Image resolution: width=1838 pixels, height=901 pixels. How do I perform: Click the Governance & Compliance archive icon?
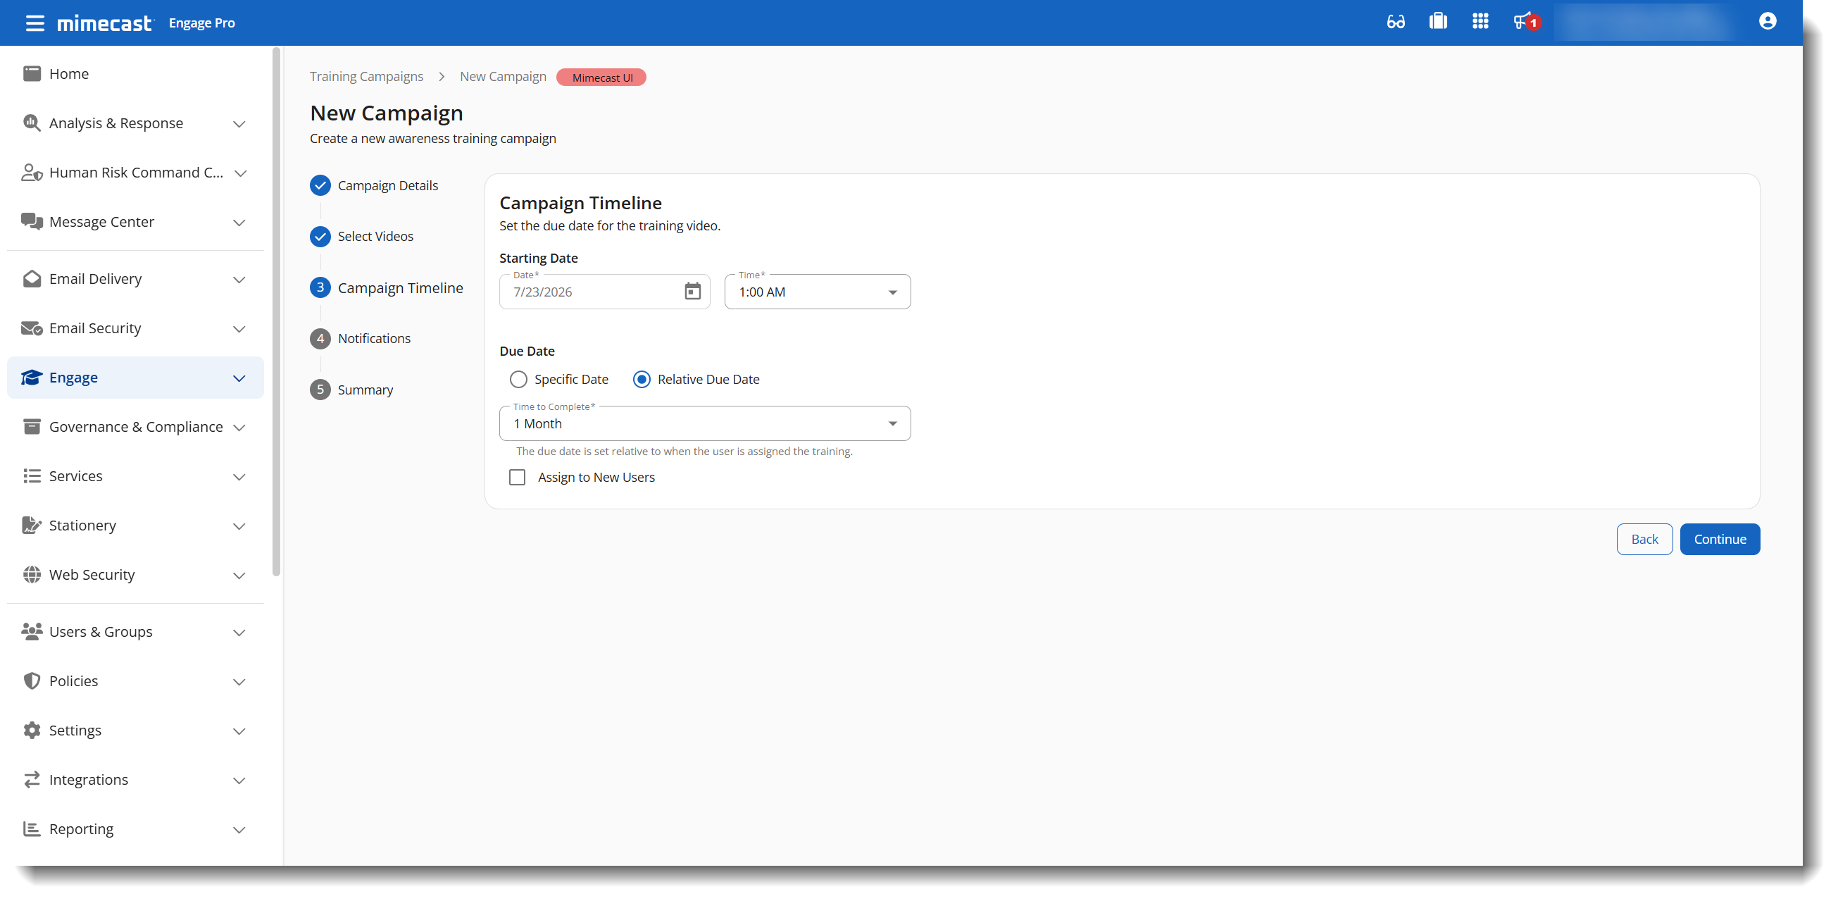(x=32, y=426)
